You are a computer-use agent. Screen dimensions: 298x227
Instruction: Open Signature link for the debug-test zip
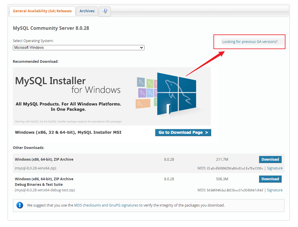pos(275,190)
